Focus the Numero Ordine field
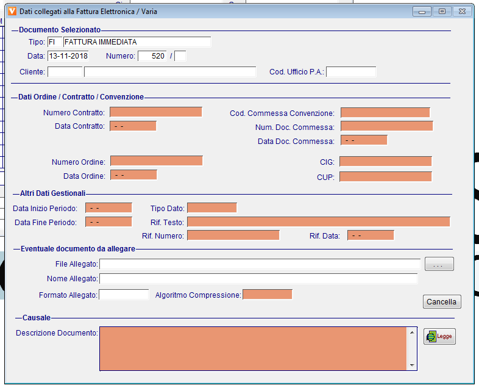 [x=156, y=161]
